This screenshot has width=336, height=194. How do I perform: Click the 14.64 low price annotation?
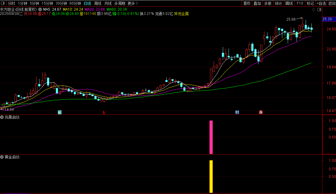[x=9, y=110]
